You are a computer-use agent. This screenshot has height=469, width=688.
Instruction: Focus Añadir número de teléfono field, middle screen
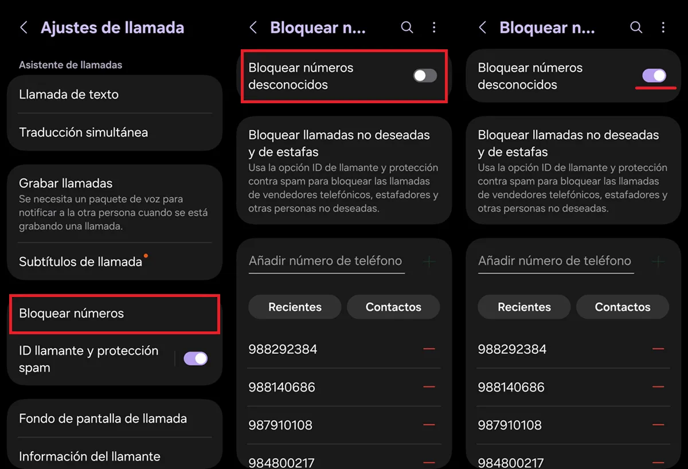click(x=326, y=261)
